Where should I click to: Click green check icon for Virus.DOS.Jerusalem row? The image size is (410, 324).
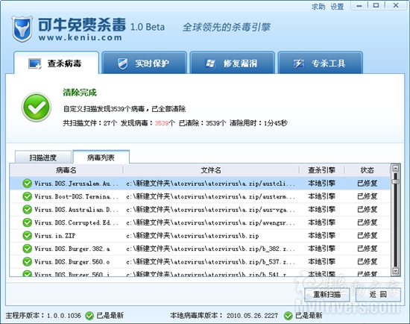[27, 184]
